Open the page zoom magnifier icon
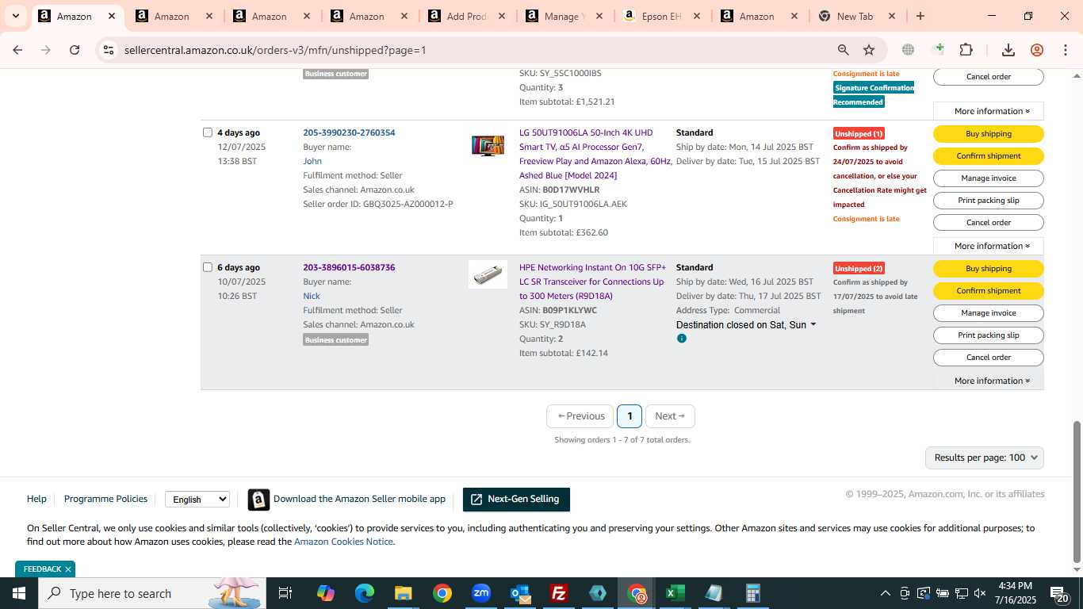 [844, 50]
